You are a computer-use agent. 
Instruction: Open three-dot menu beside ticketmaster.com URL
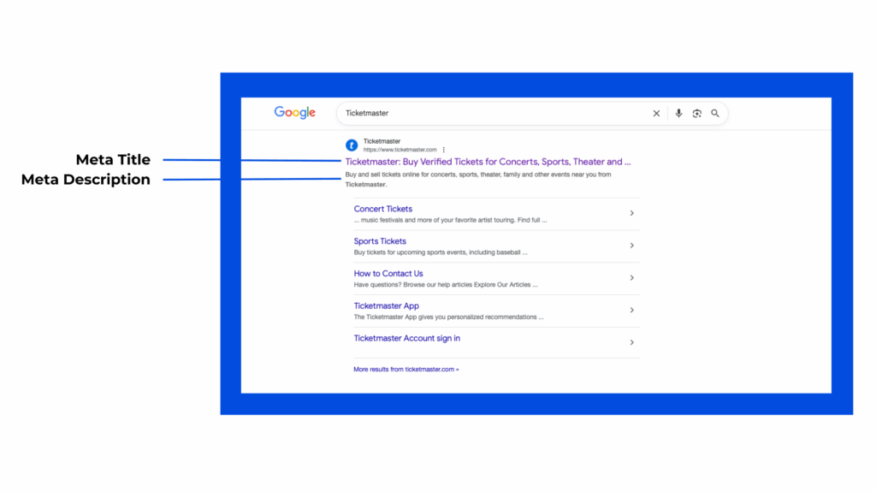[444, 150]
